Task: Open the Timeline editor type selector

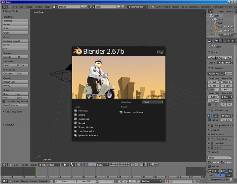Action: 5,181
